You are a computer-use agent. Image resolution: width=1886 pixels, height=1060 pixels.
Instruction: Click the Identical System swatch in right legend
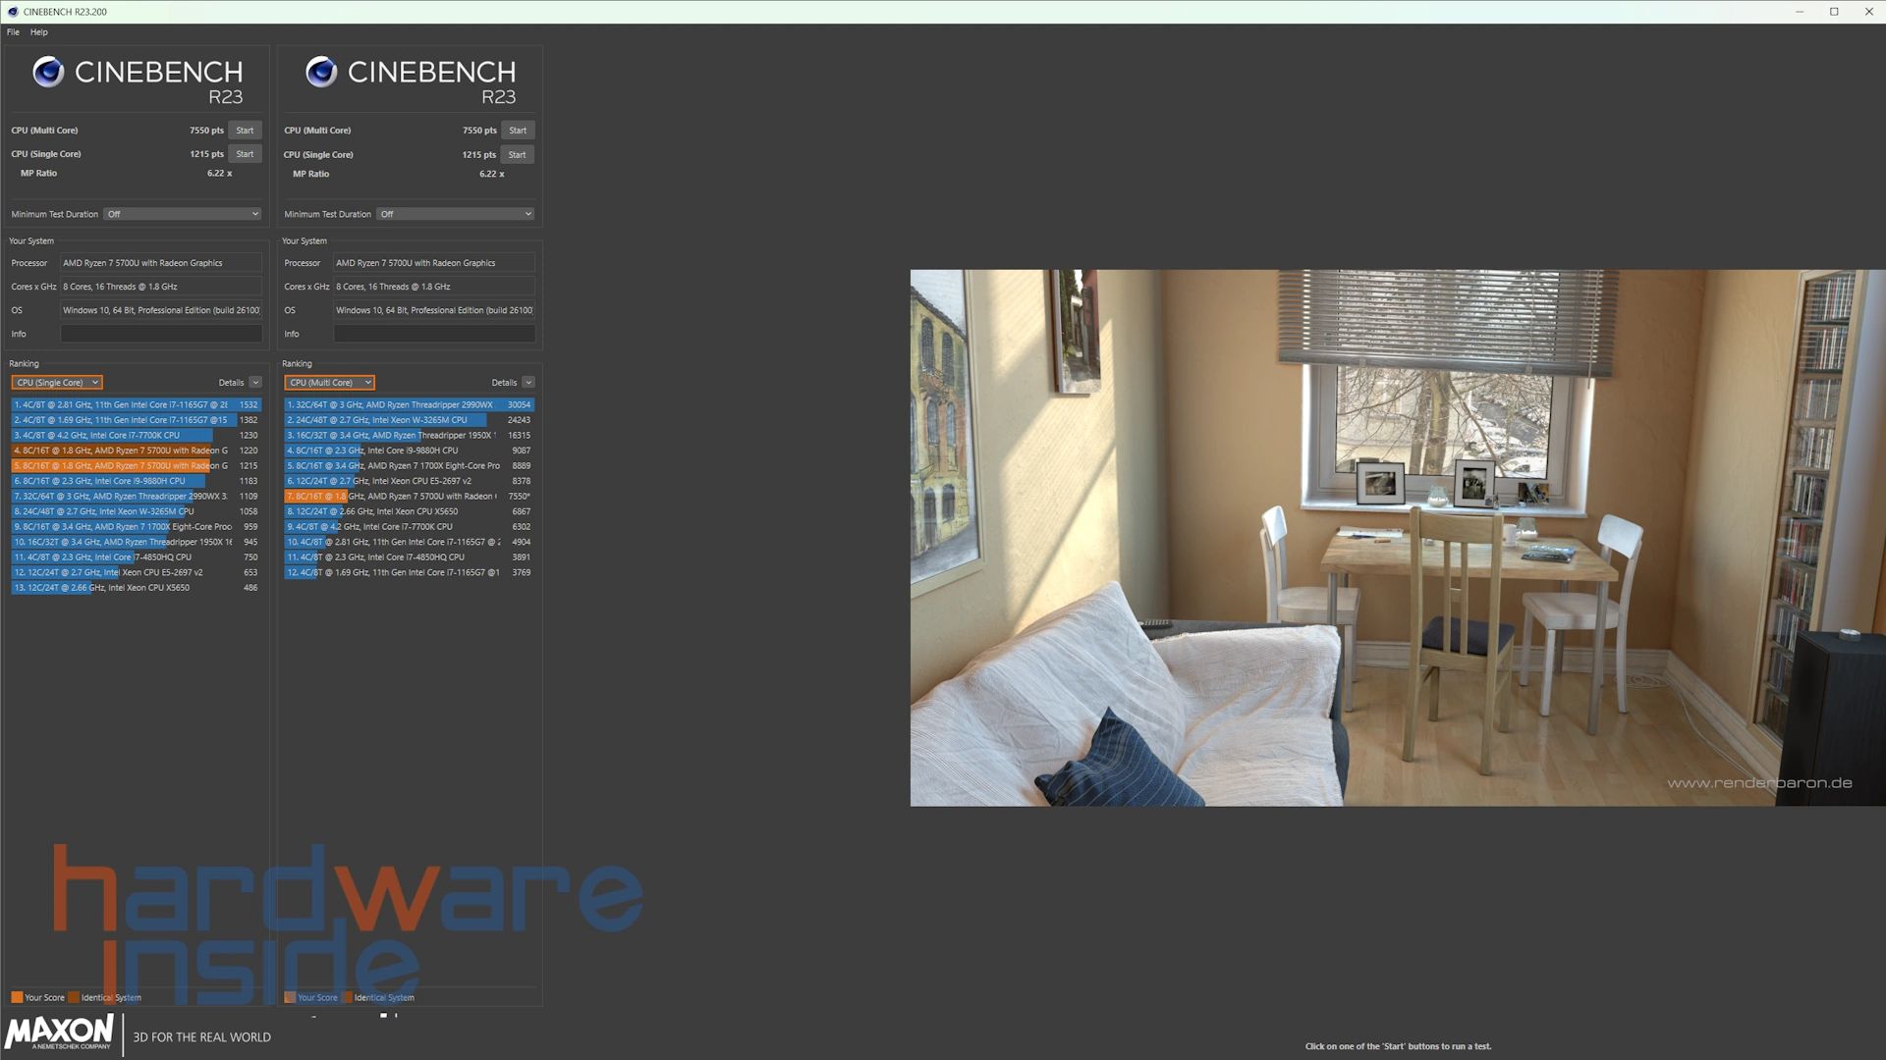348,997
